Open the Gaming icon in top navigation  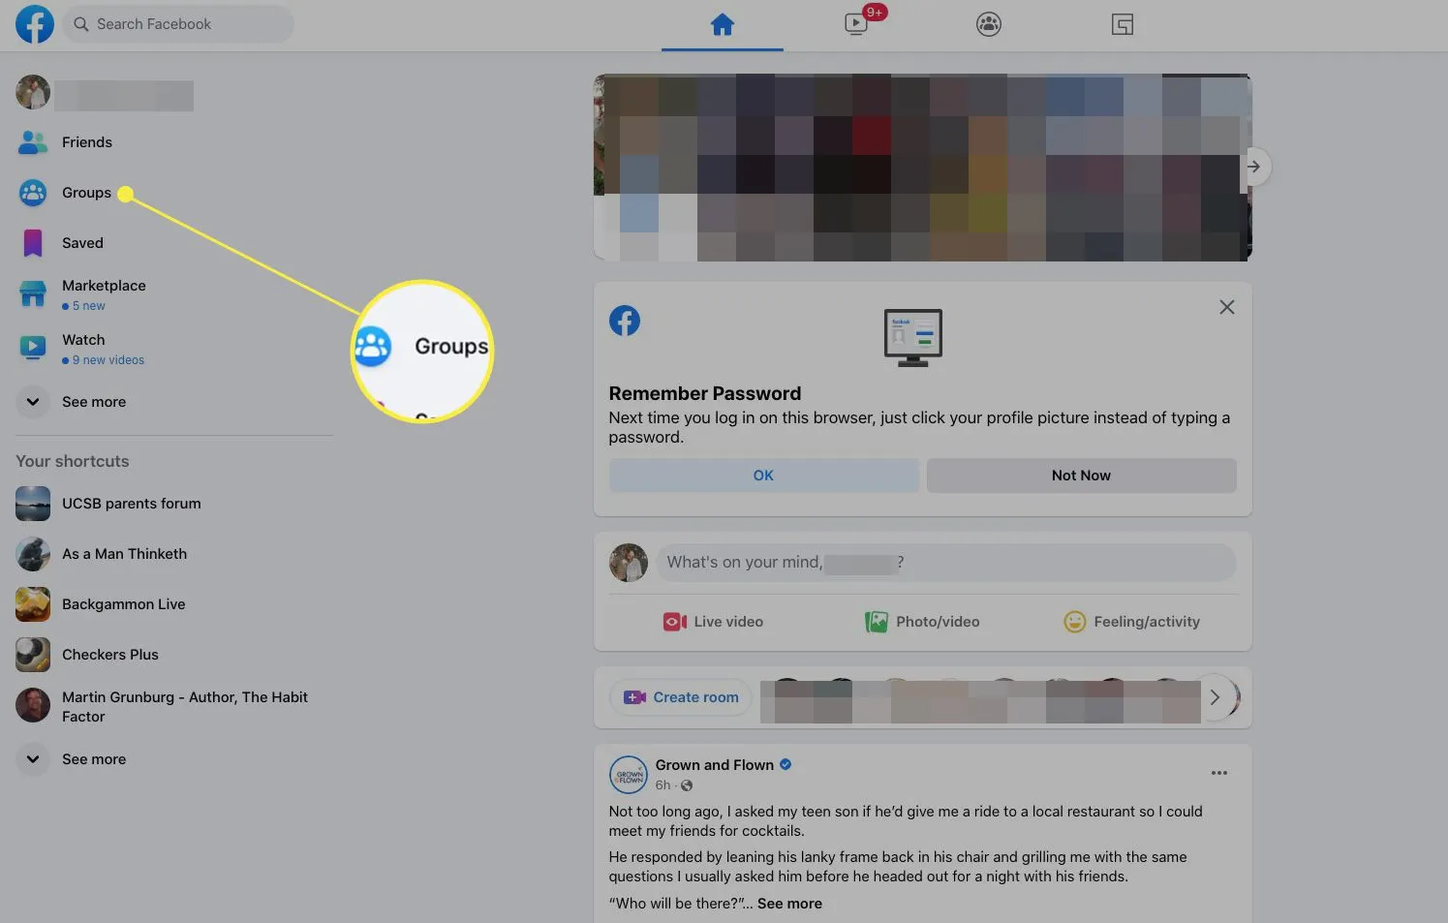(1122, 24)
